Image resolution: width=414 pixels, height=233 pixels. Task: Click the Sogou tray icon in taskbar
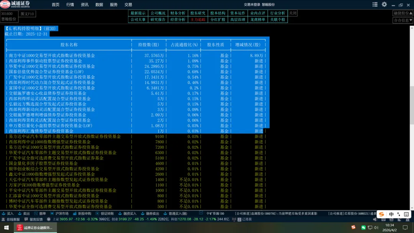click(353, 227)
